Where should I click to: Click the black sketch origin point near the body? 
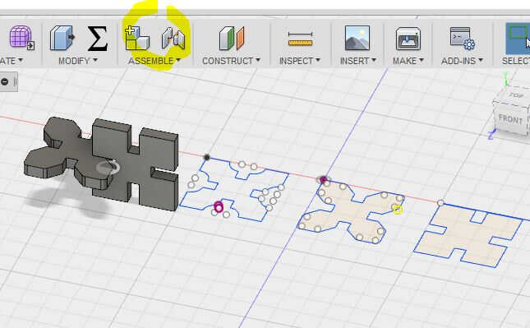207,157
